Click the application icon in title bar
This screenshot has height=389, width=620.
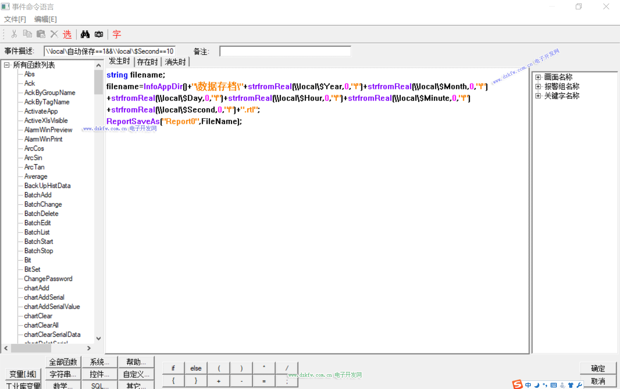coord(5,7)
